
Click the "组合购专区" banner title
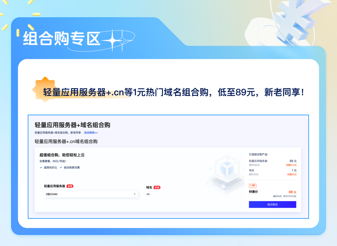coord(62,38)
